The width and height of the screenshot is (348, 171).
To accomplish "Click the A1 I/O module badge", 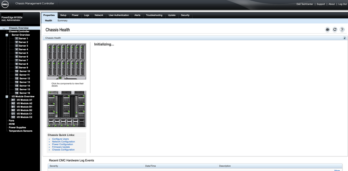I will pyautogui.click(x=13, y=100).
